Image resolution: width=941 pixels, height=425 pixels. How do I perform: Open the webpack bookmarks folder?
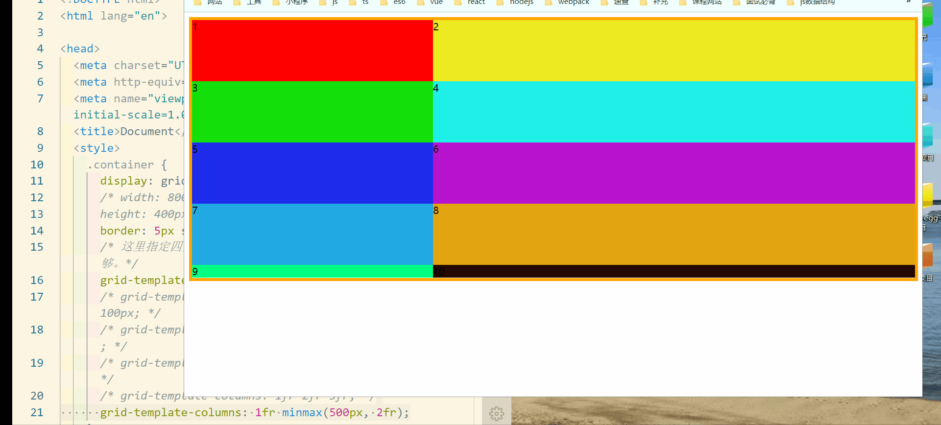point(567,2)
